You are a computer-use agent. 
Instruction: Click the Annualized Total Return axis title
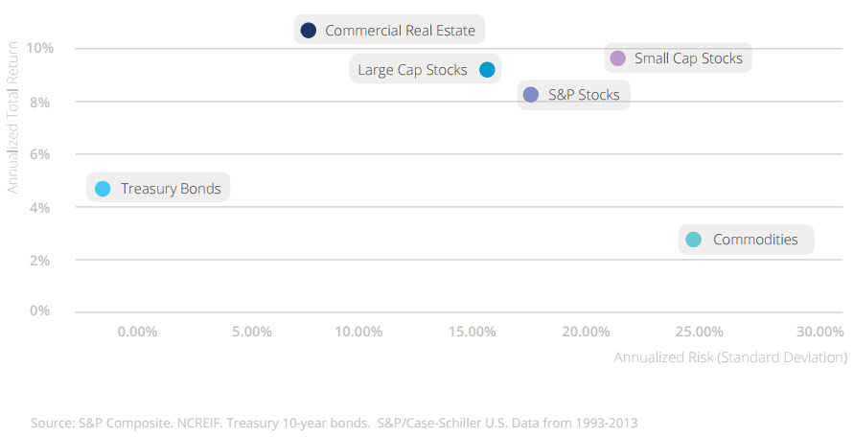13,115
